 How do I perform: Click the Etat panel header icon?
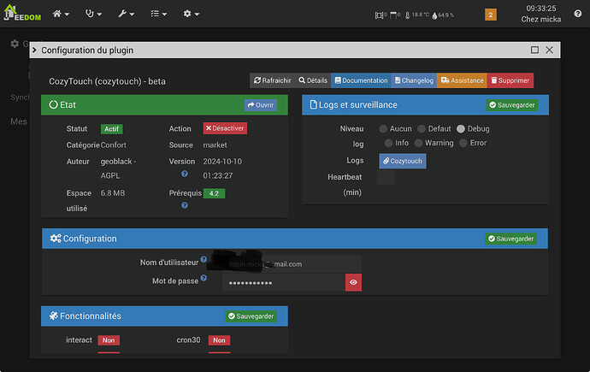pos(53,105)
